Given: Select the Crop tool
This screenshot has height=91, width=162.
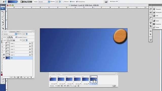Looking at the screenshot, I should (x=3, y=22).
